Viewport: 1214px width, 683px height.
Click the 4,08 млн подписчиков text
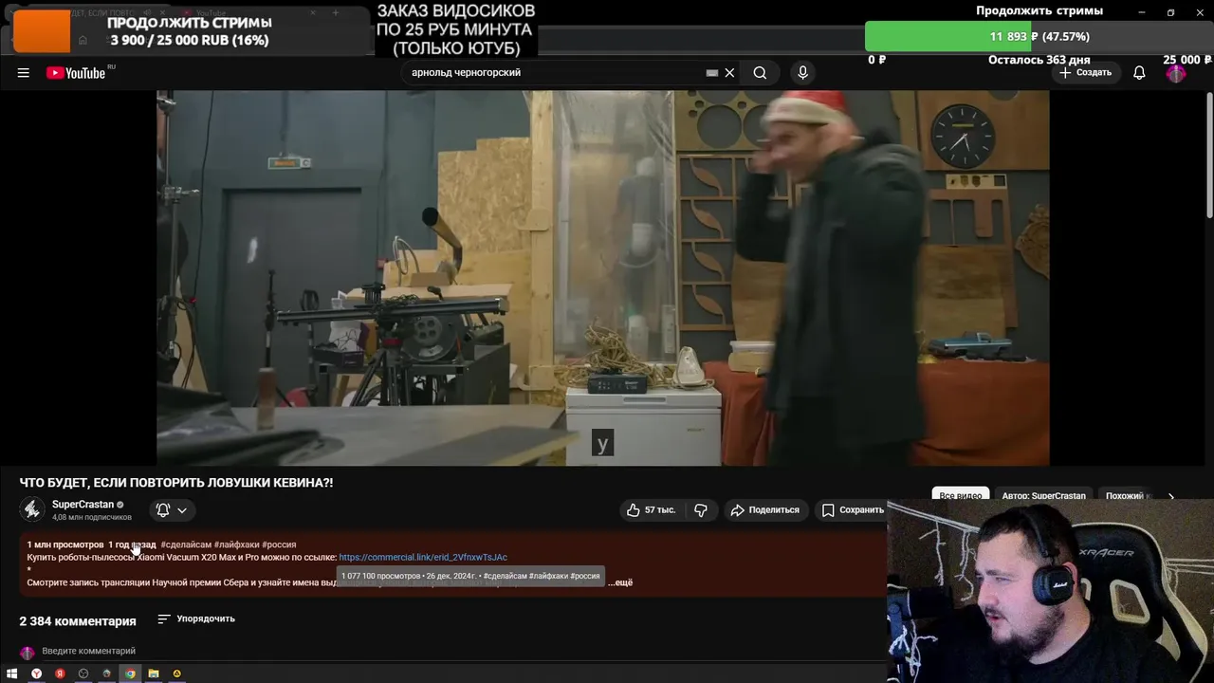click(x=92, y=517)
